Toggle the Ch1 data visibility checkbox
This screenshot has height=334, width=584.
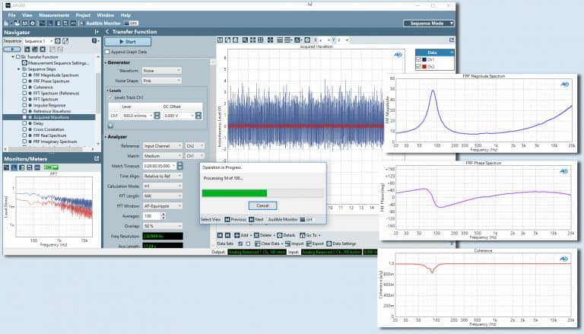419,59
